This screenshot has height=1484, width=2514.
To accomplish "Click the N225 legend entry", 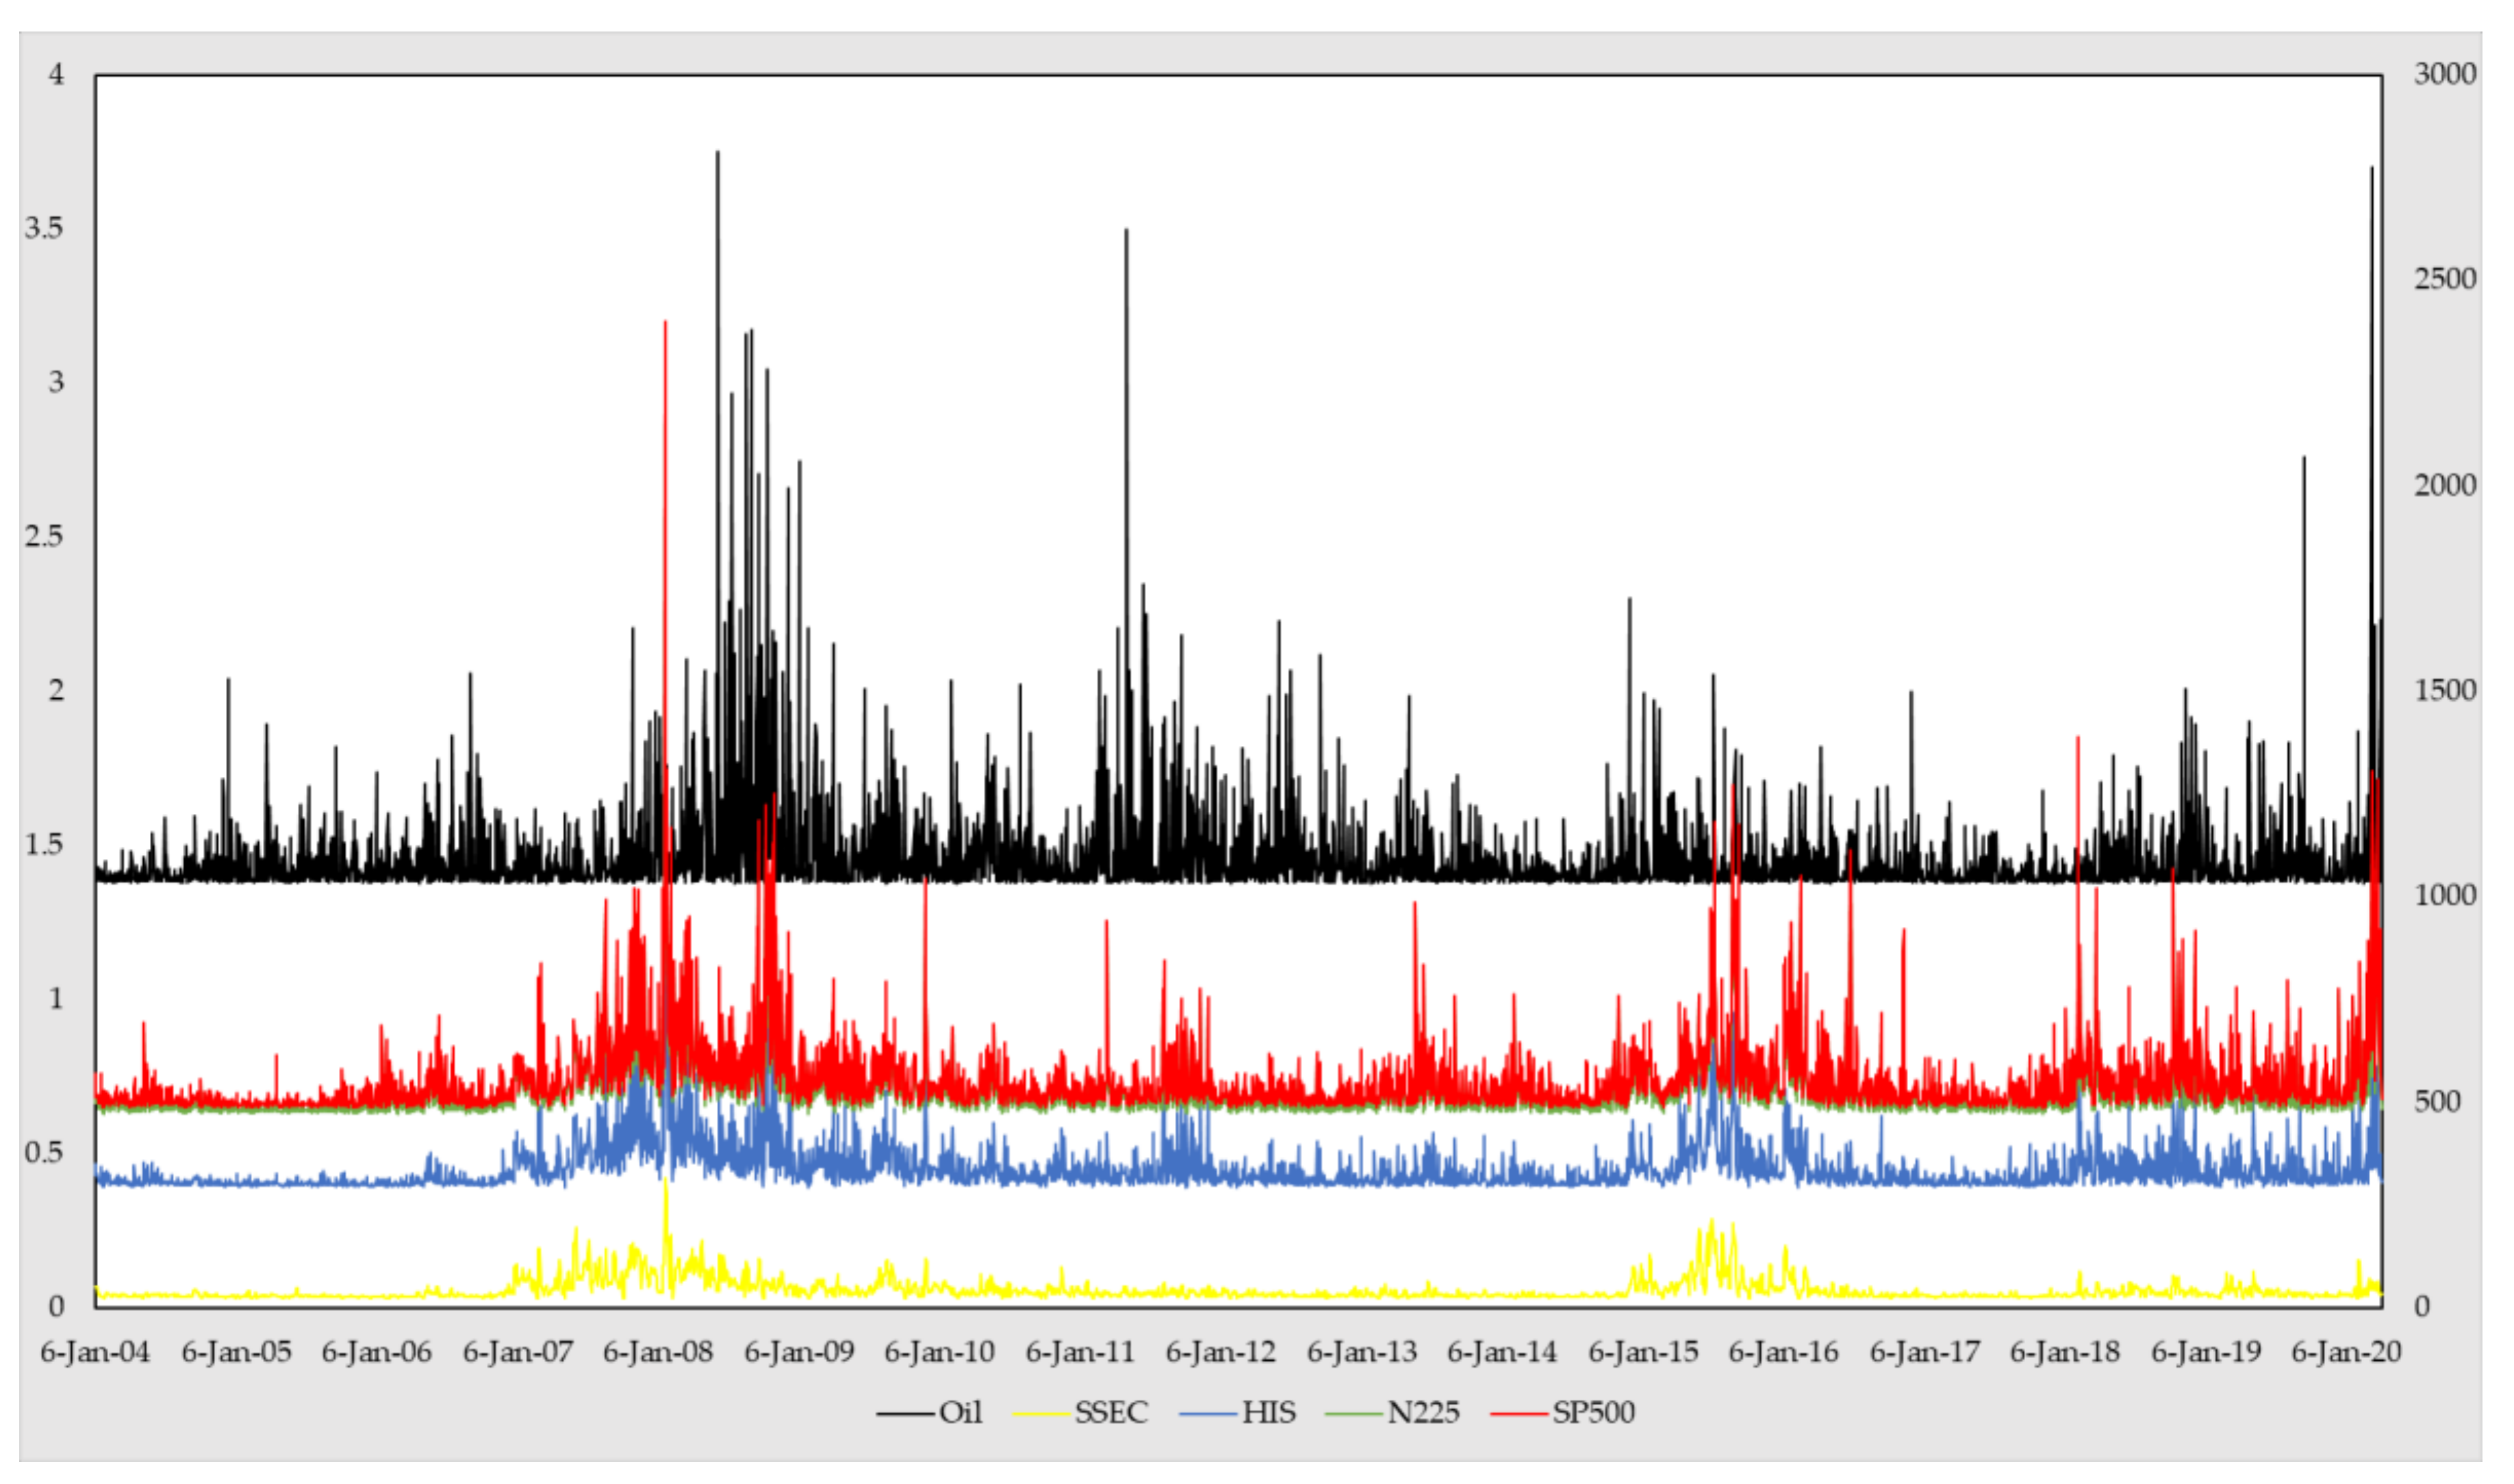I will [1392, 1412].
